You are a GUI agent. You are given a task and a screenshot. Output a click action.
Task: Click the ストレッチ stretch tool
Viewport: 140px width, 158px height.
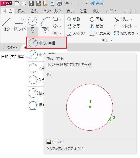pyautogui.click(x=76, y=33)
